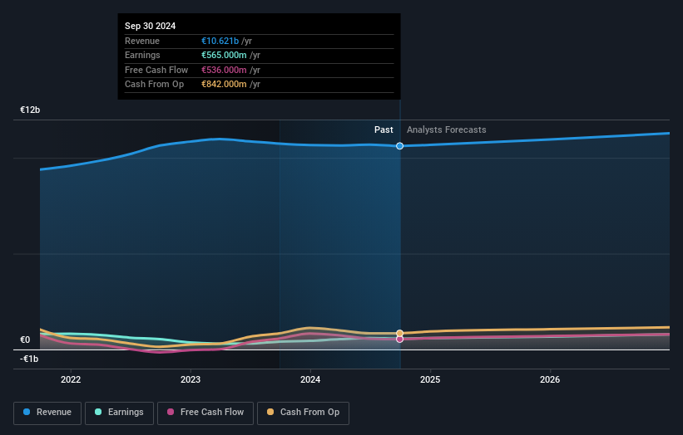Click the 2022 x-axis label
Image resolution: width=683 pixels, height=435 pixels.
tap(71, 379)
